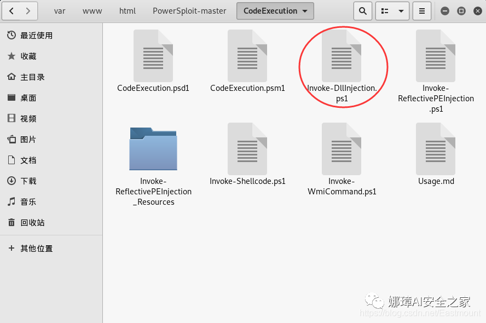Click the Usage.md filename label
This screenshot has width=486, height=323.
[x=436, y=181]
